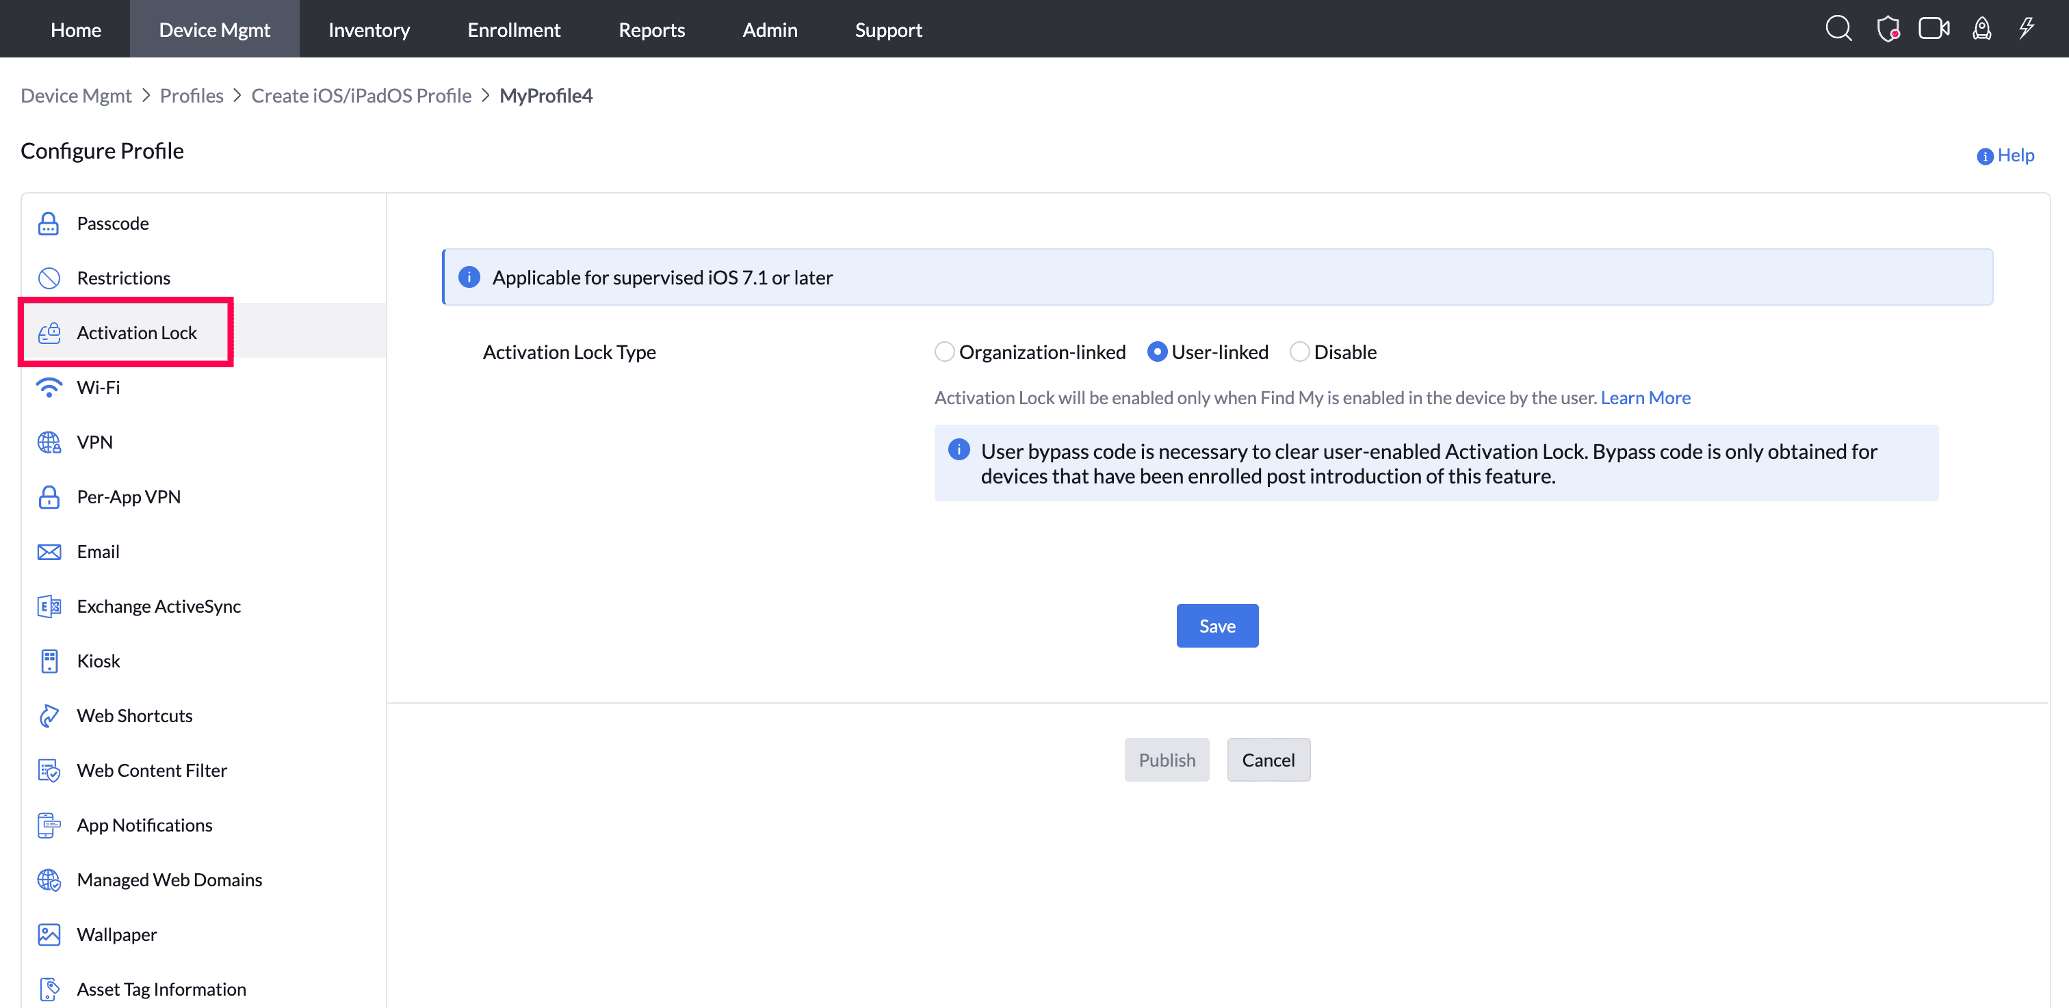2069x1008 pixels.
Task: Navigate to Profiles in the breadcrumb
Action: [x=191, y=96]
